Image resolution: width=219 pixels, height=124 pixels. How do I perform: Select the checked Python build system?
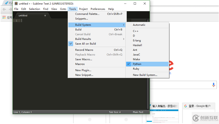coord(147,64)
